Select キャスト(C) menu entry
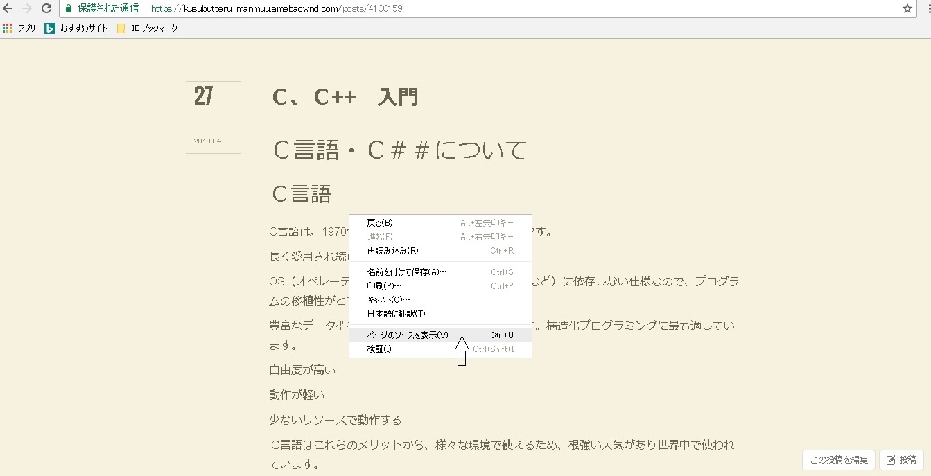The width and height of the screenshot is (931, 476). (388, 300)
